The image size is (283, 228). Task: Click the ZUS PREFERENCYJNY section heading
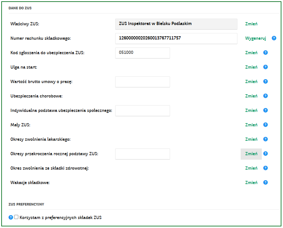[x=26, y=204]
